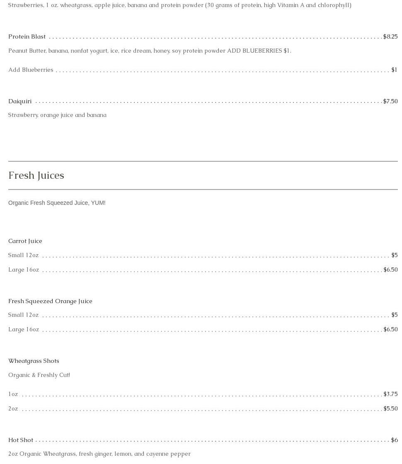The height and width of the screenshot is (464, 402).
Task: Click Small 12oz under Carrot Juice
Action: [x=23, y=255]
